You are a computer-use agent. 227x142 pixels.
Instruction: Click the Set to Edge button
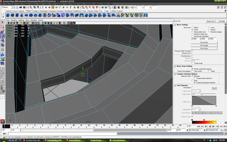[204, 45]
